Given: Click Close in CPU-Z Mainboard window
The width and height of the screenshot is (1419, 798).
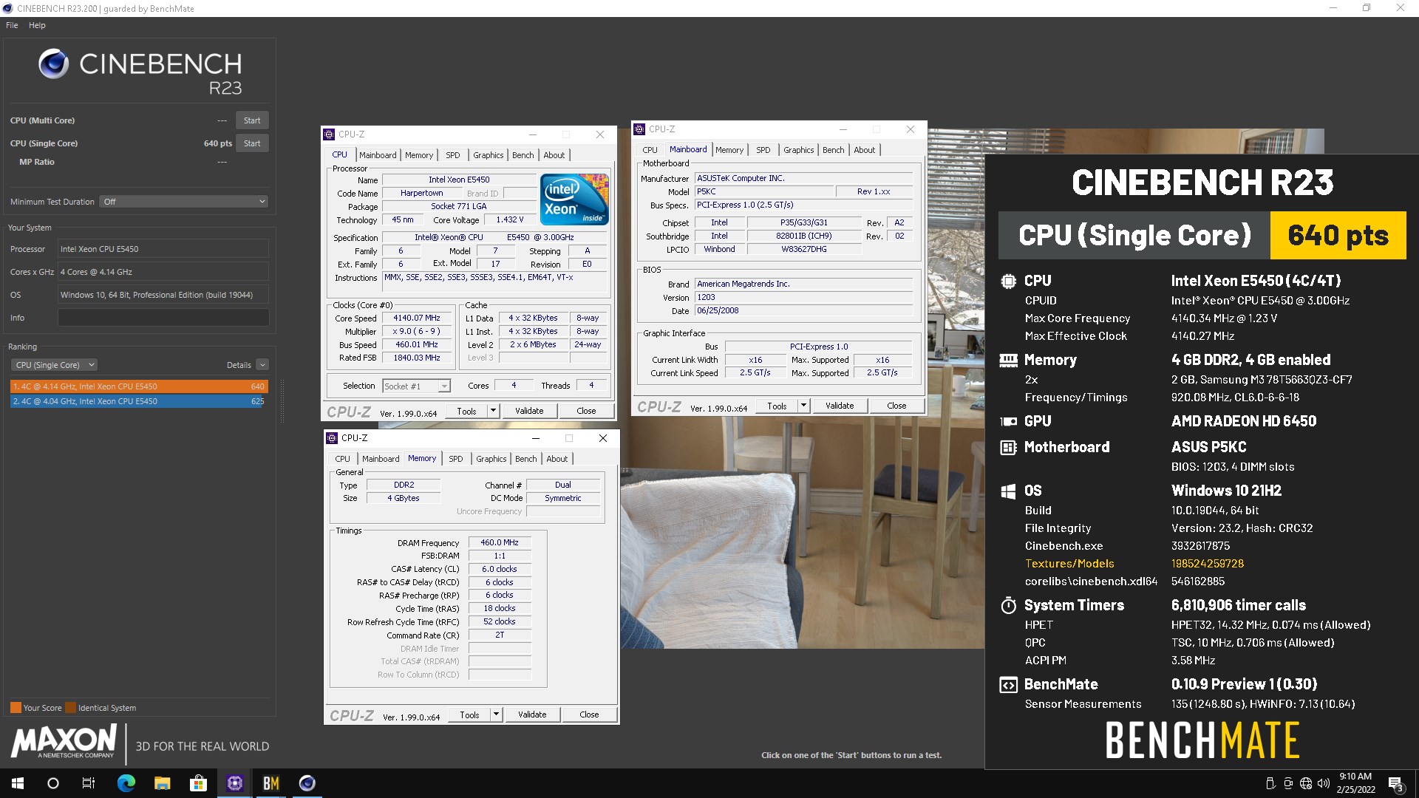Looking at the screenshot, I should [x=896, y=406].
